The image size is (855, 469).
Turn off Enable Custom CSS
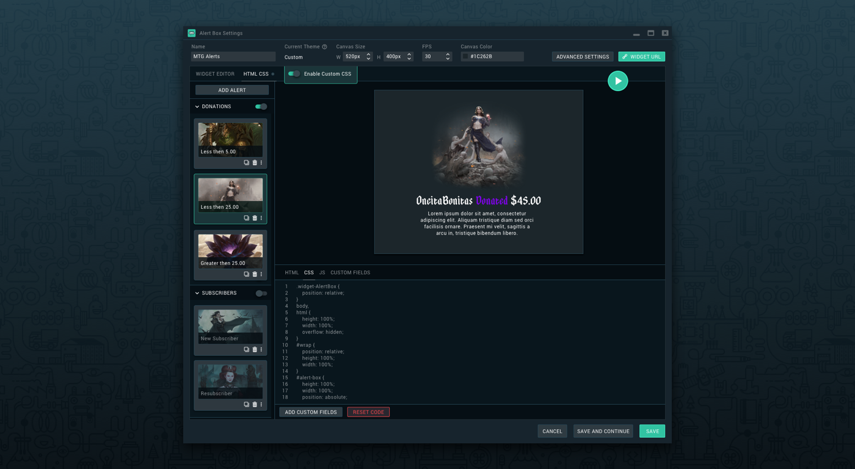pyautogui.click(x=294, y=73)
